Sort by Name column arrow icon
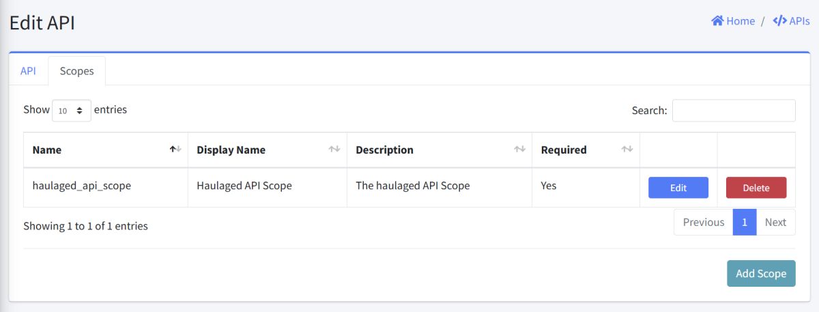 pyautogui.click(x=175, y=150)
